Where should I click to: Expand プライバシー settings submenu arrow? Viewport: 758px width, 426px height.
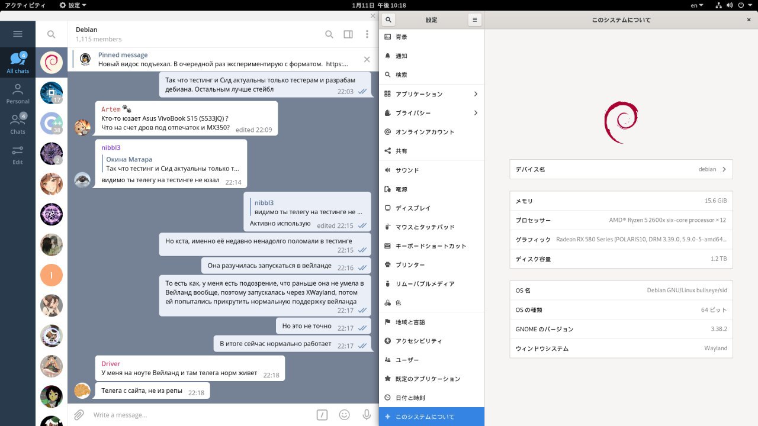click(476, 113)
